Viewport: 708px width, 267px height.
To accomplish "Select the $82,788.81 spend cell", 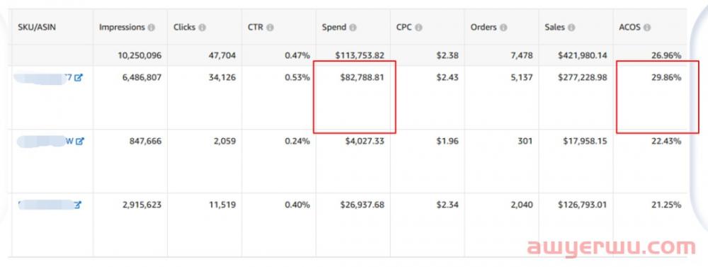I will [x=362, y=78].
